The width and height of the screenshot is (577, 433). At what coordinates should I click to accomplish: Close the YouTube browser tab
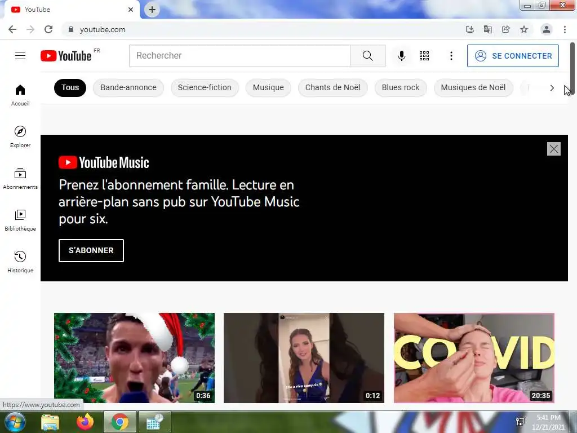[131, 10]
